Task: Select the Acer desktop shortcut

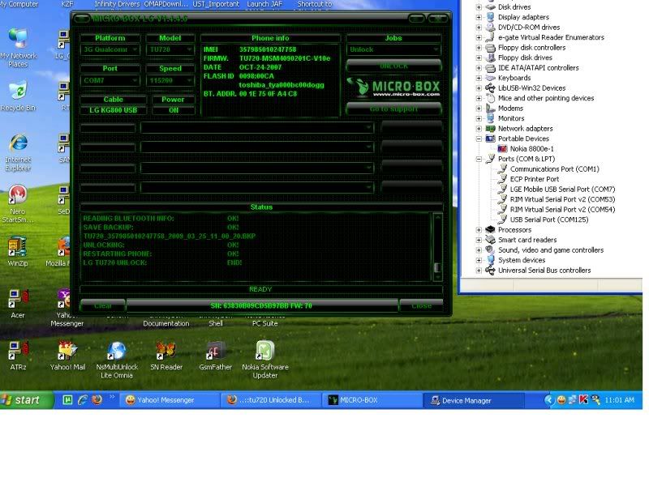Action: 18,304
